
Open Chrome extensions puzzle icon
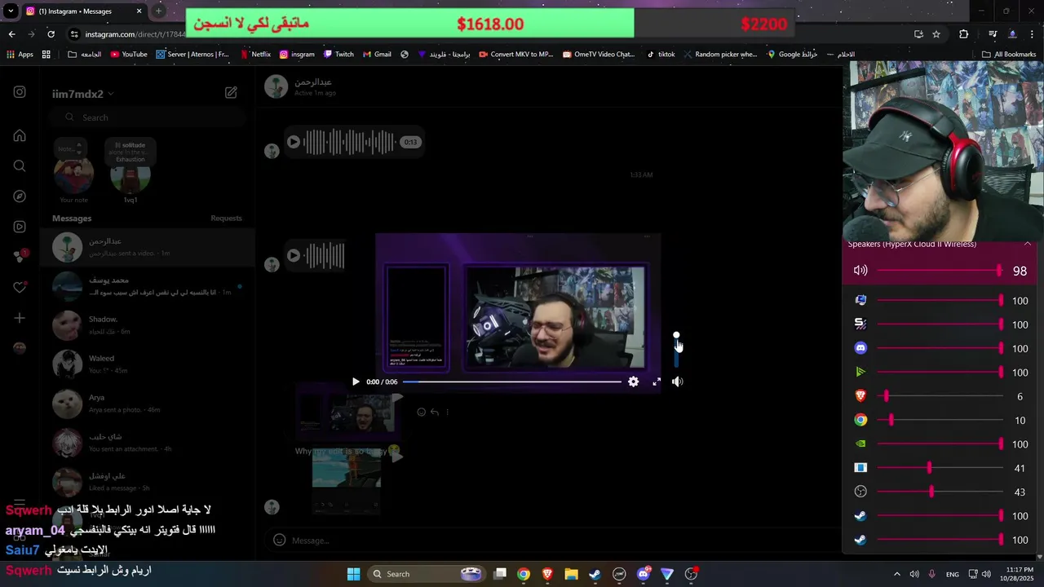964,34
